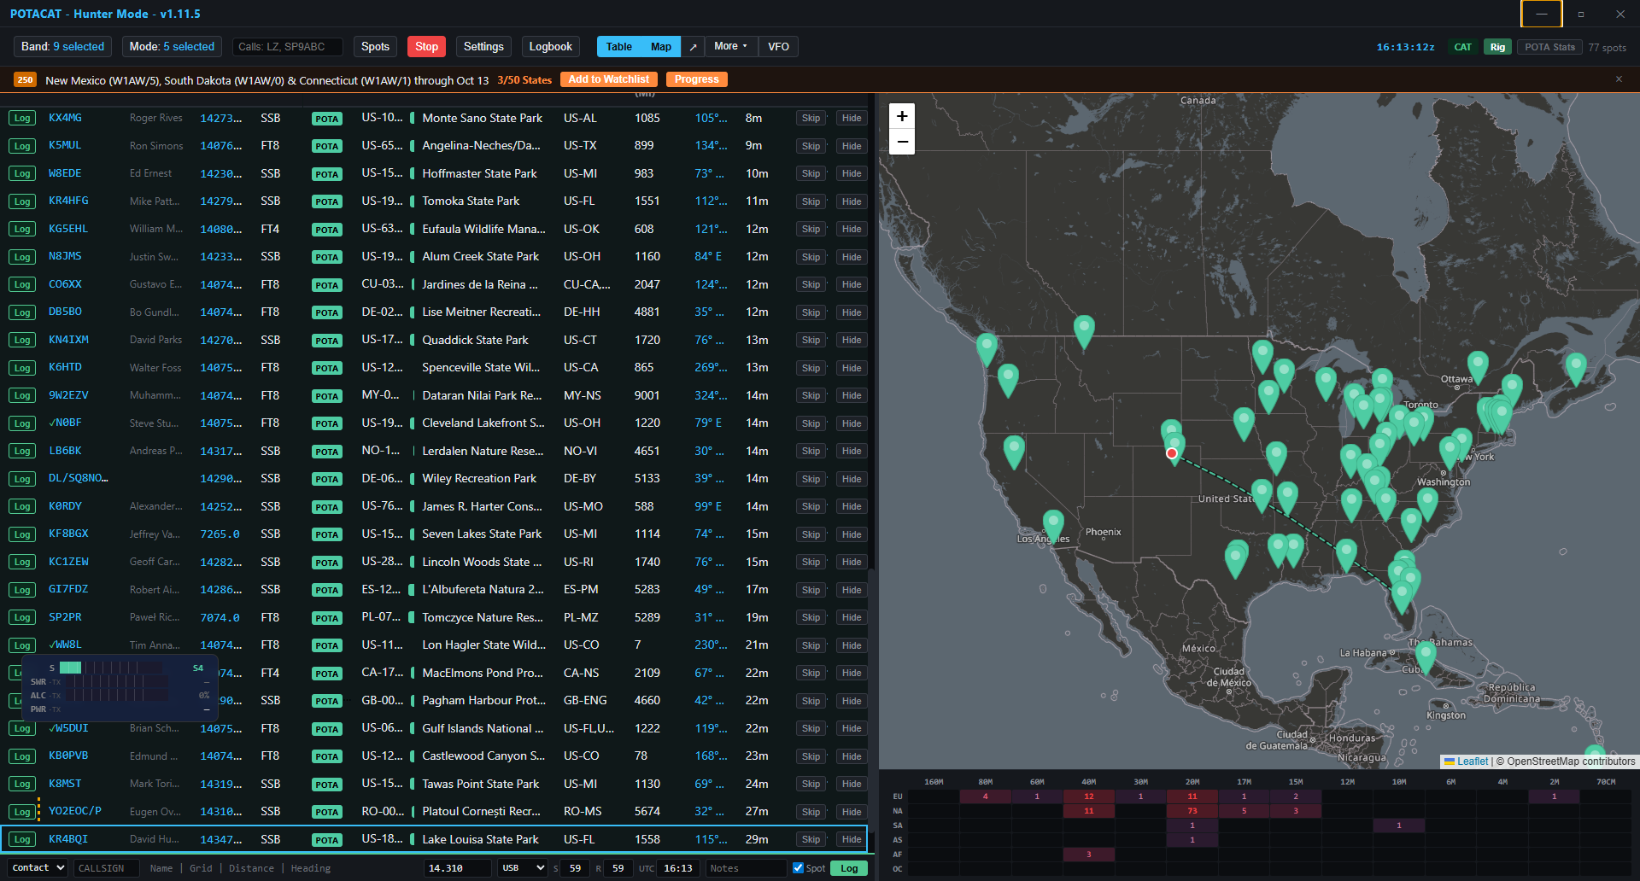Pop out the map with the arrow icon

pyautogui.click(x=693, y=47)
